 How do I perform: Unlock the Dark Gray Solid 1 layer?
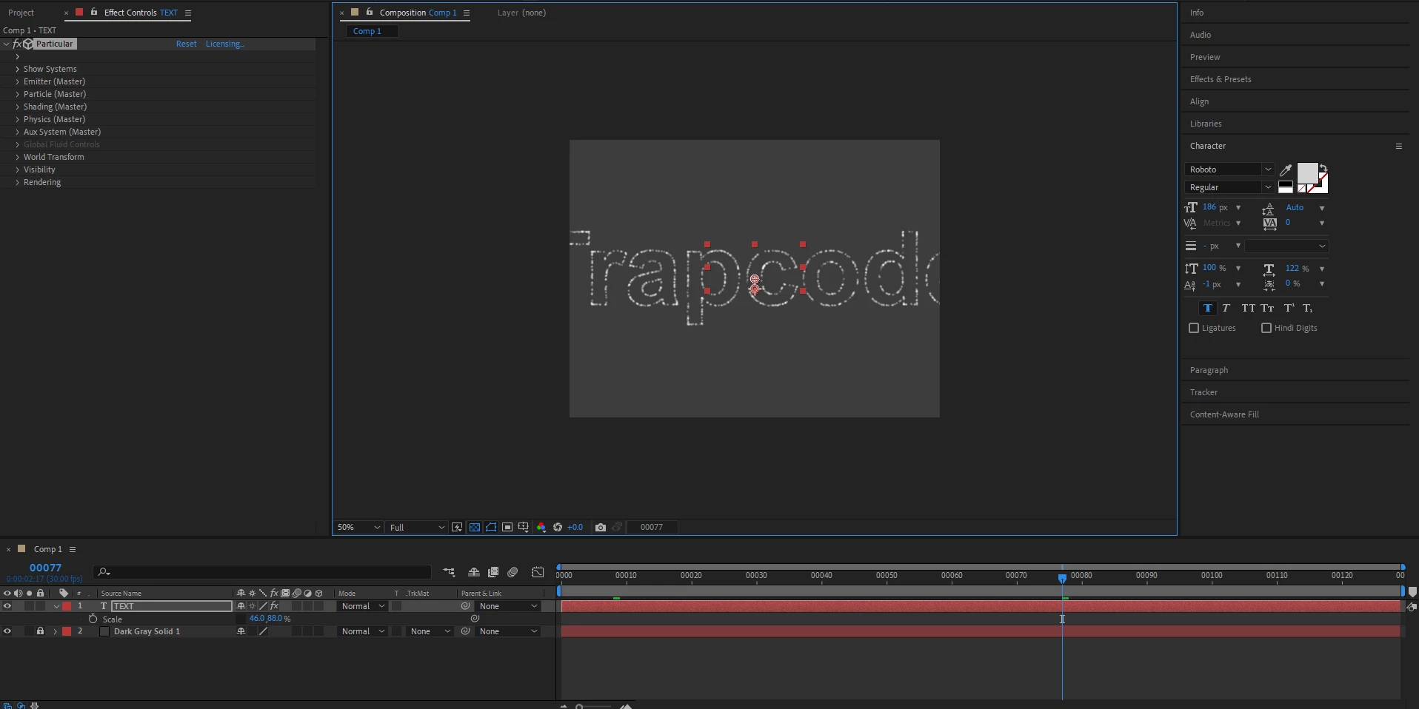click(40, 631)
